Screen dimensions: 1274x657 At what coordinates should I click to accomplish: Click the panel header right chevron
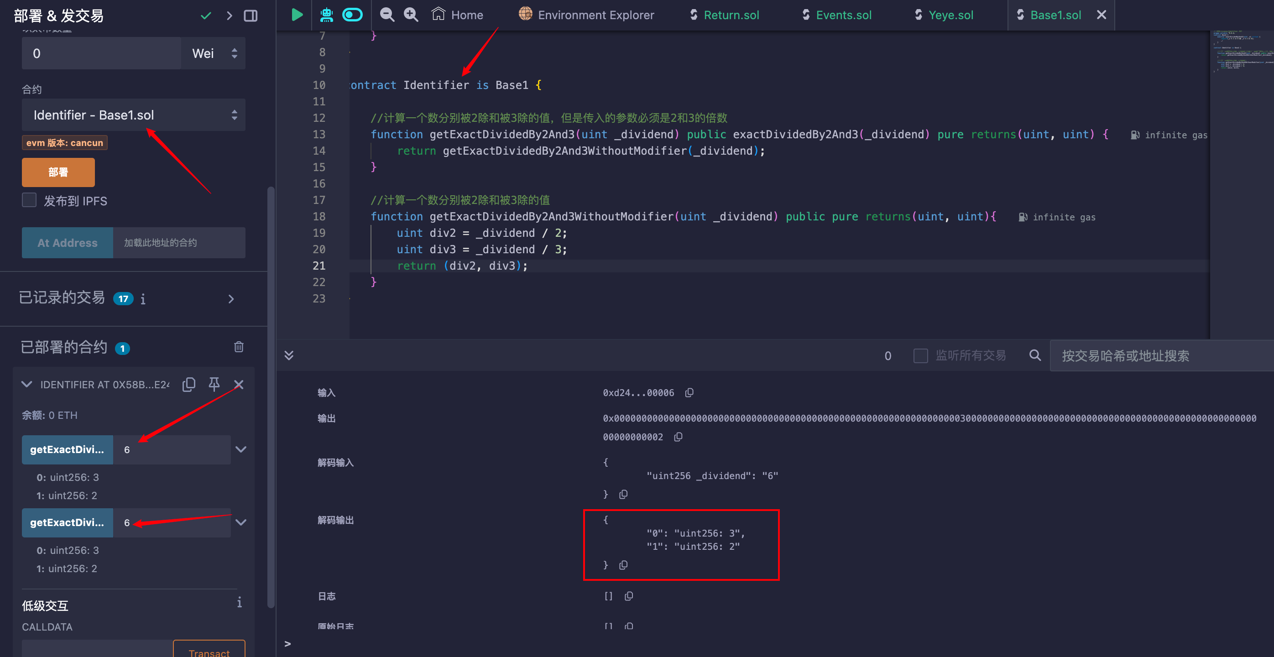point(229,16)
